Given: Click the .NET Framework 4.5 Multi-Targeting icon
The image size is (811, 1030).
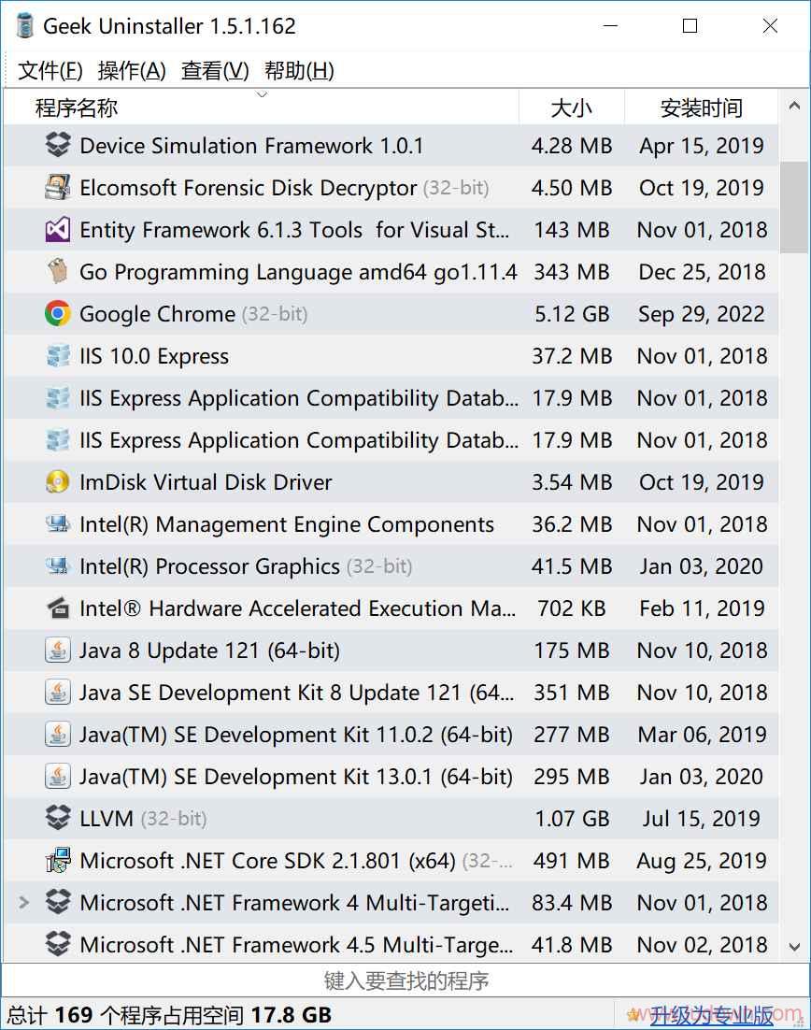Looking at the screenshot, I should pyautogui.click(x=58, y=944).
